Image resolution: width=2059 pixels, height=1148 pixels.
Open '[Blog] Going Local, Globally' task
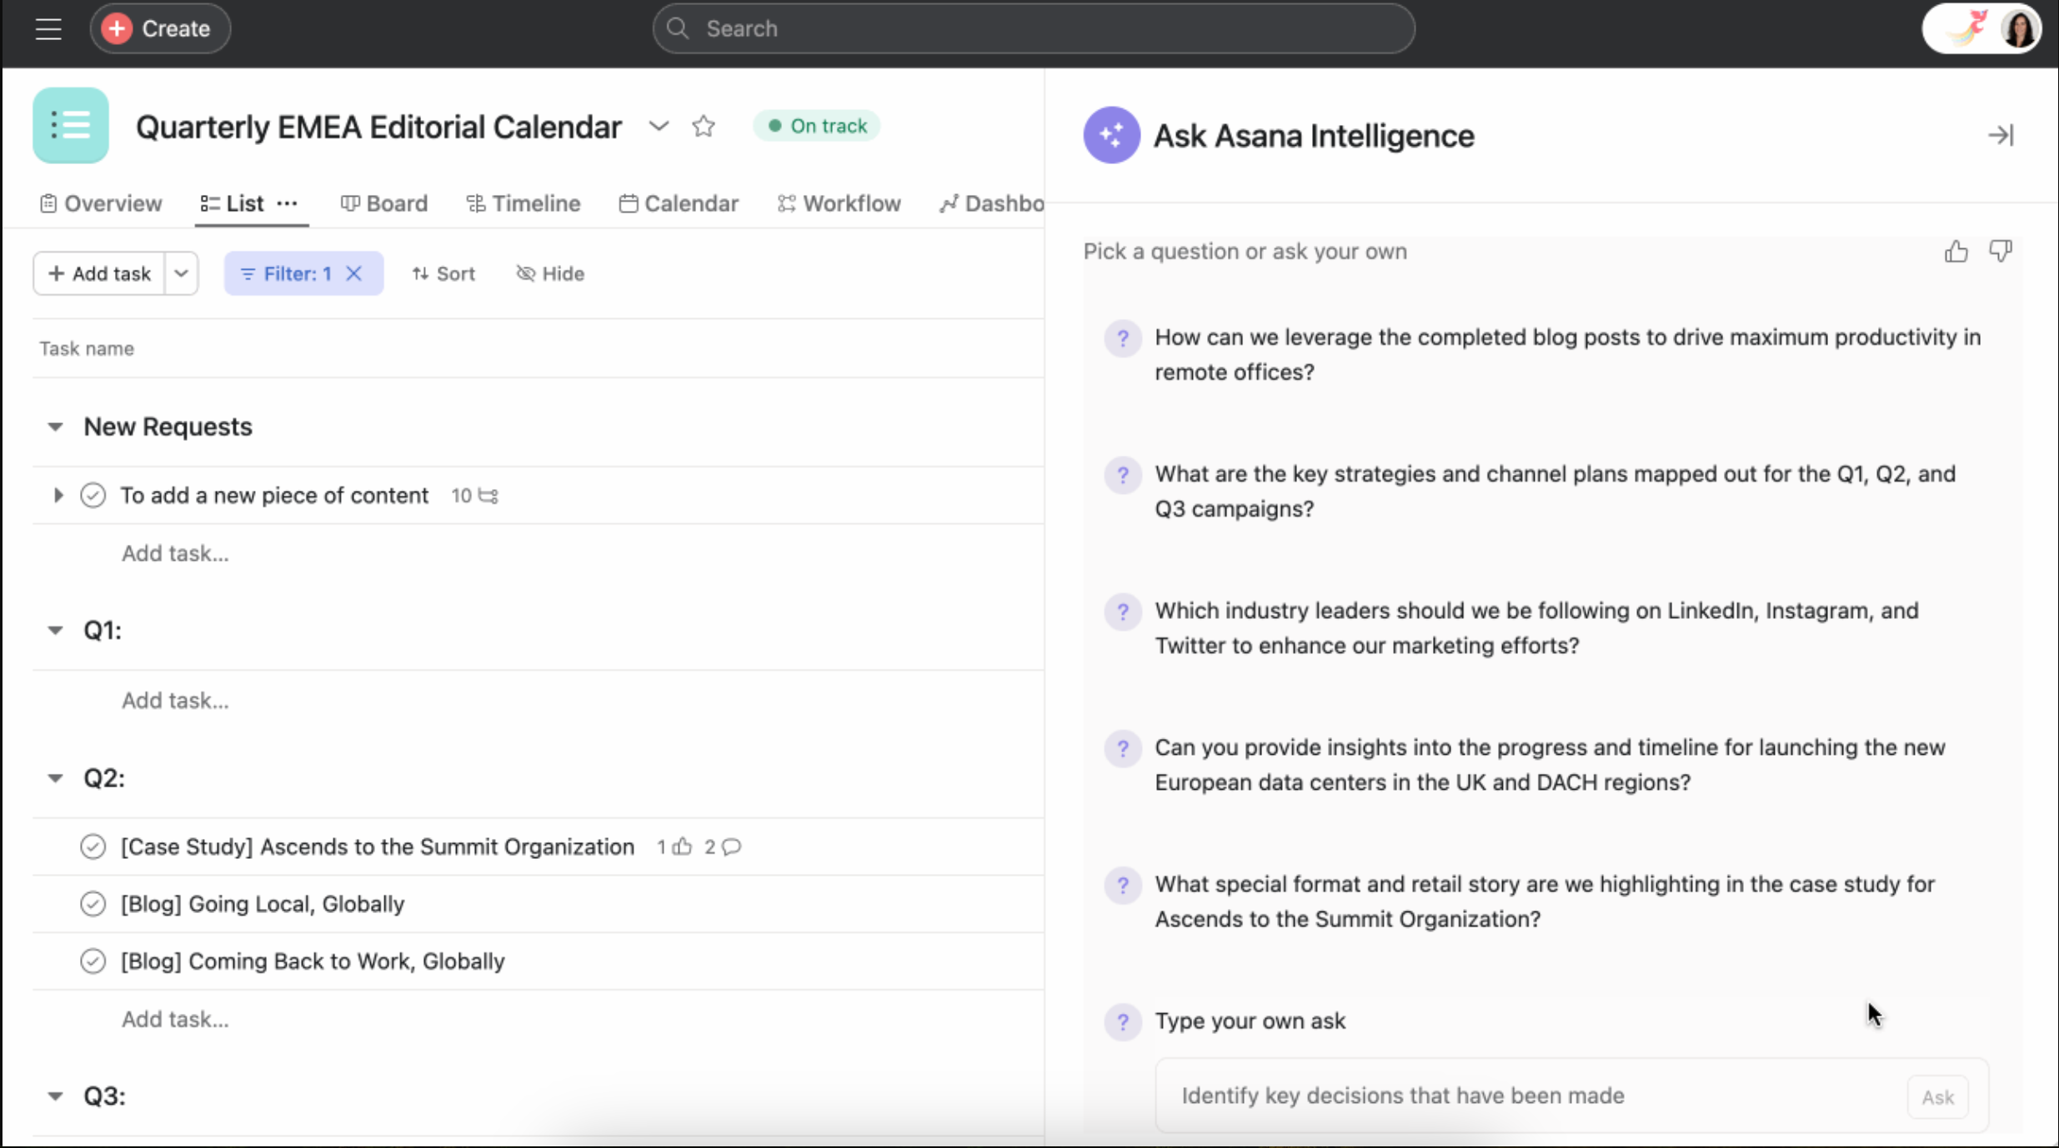[x=263, y=904]
